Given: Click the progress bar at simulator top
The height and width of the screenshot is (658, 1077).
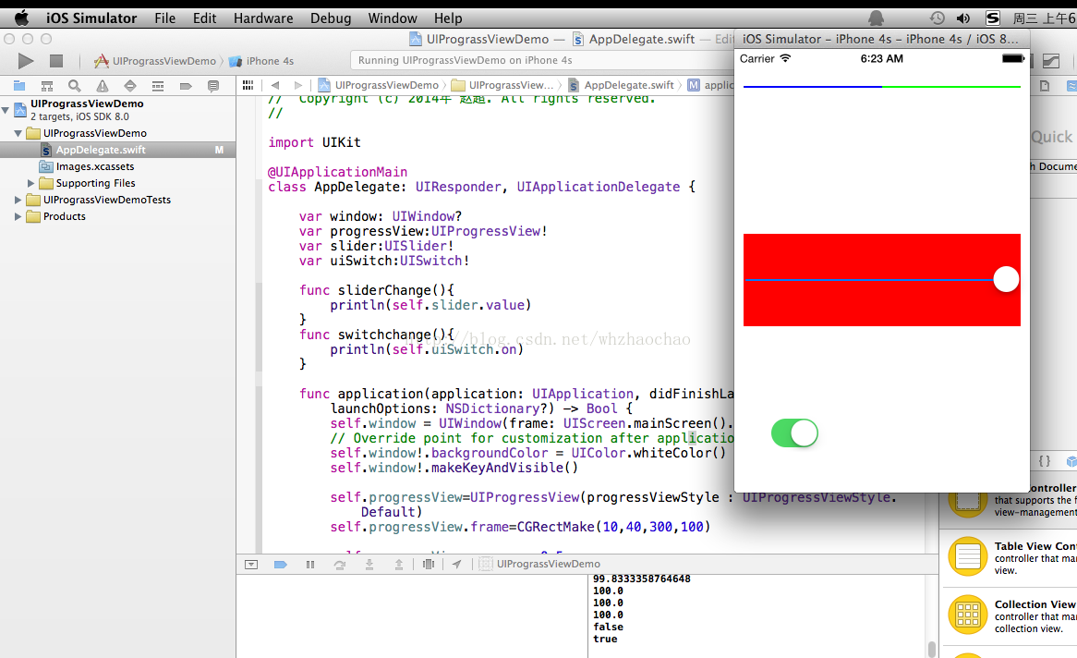Looking at the screenshot, I should 882,87.
